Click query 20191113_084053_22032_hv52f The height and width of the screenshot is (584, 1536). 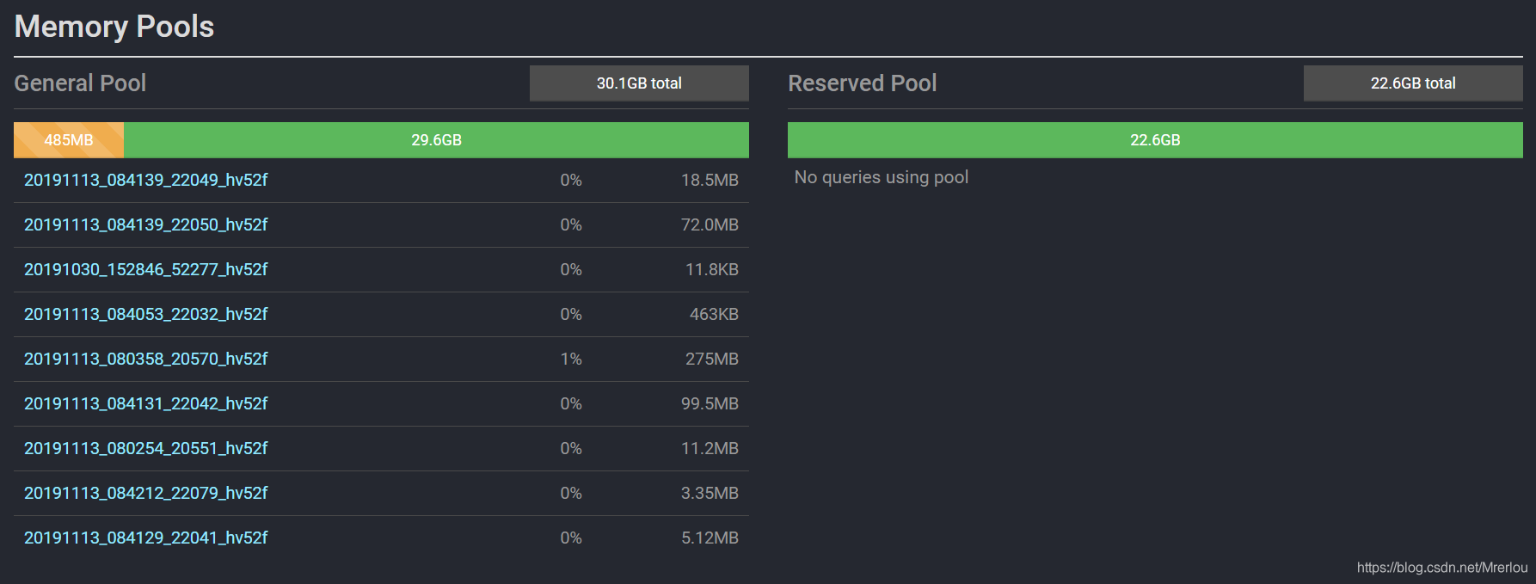[145, 314]
